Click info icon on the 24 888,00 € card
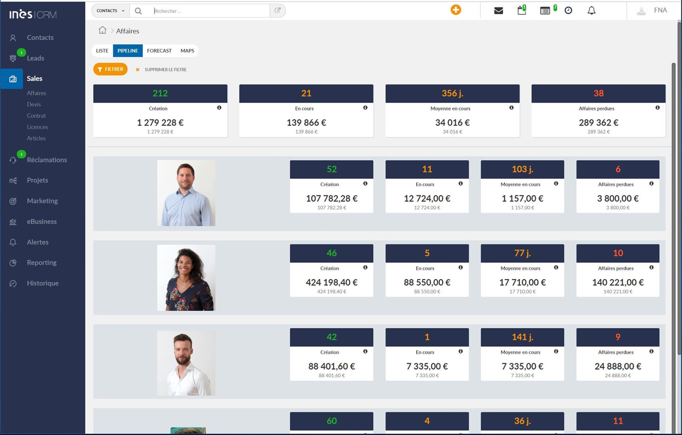The image size is (682, 435). [651, 351]
